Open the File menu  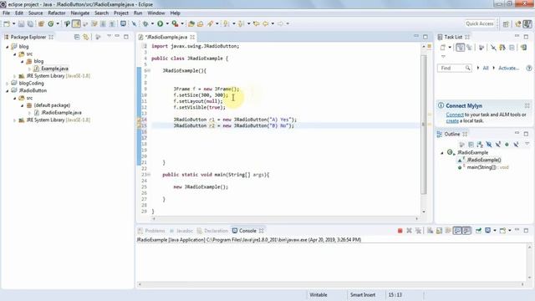point(6,13)
